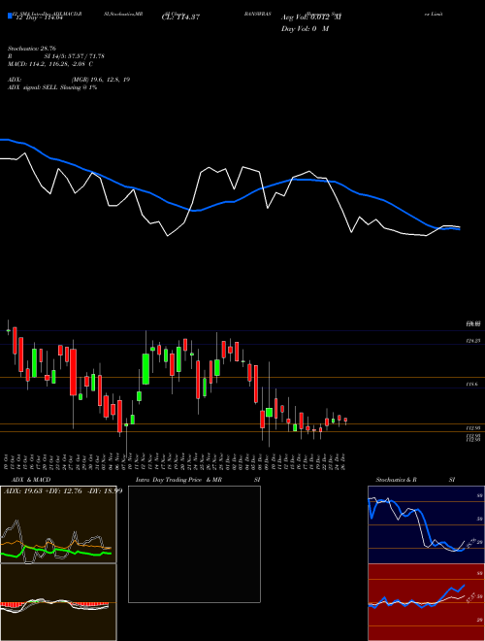
Task: Click the 'ADX signal: SELL' text line
Action: [x=52, y=87]
